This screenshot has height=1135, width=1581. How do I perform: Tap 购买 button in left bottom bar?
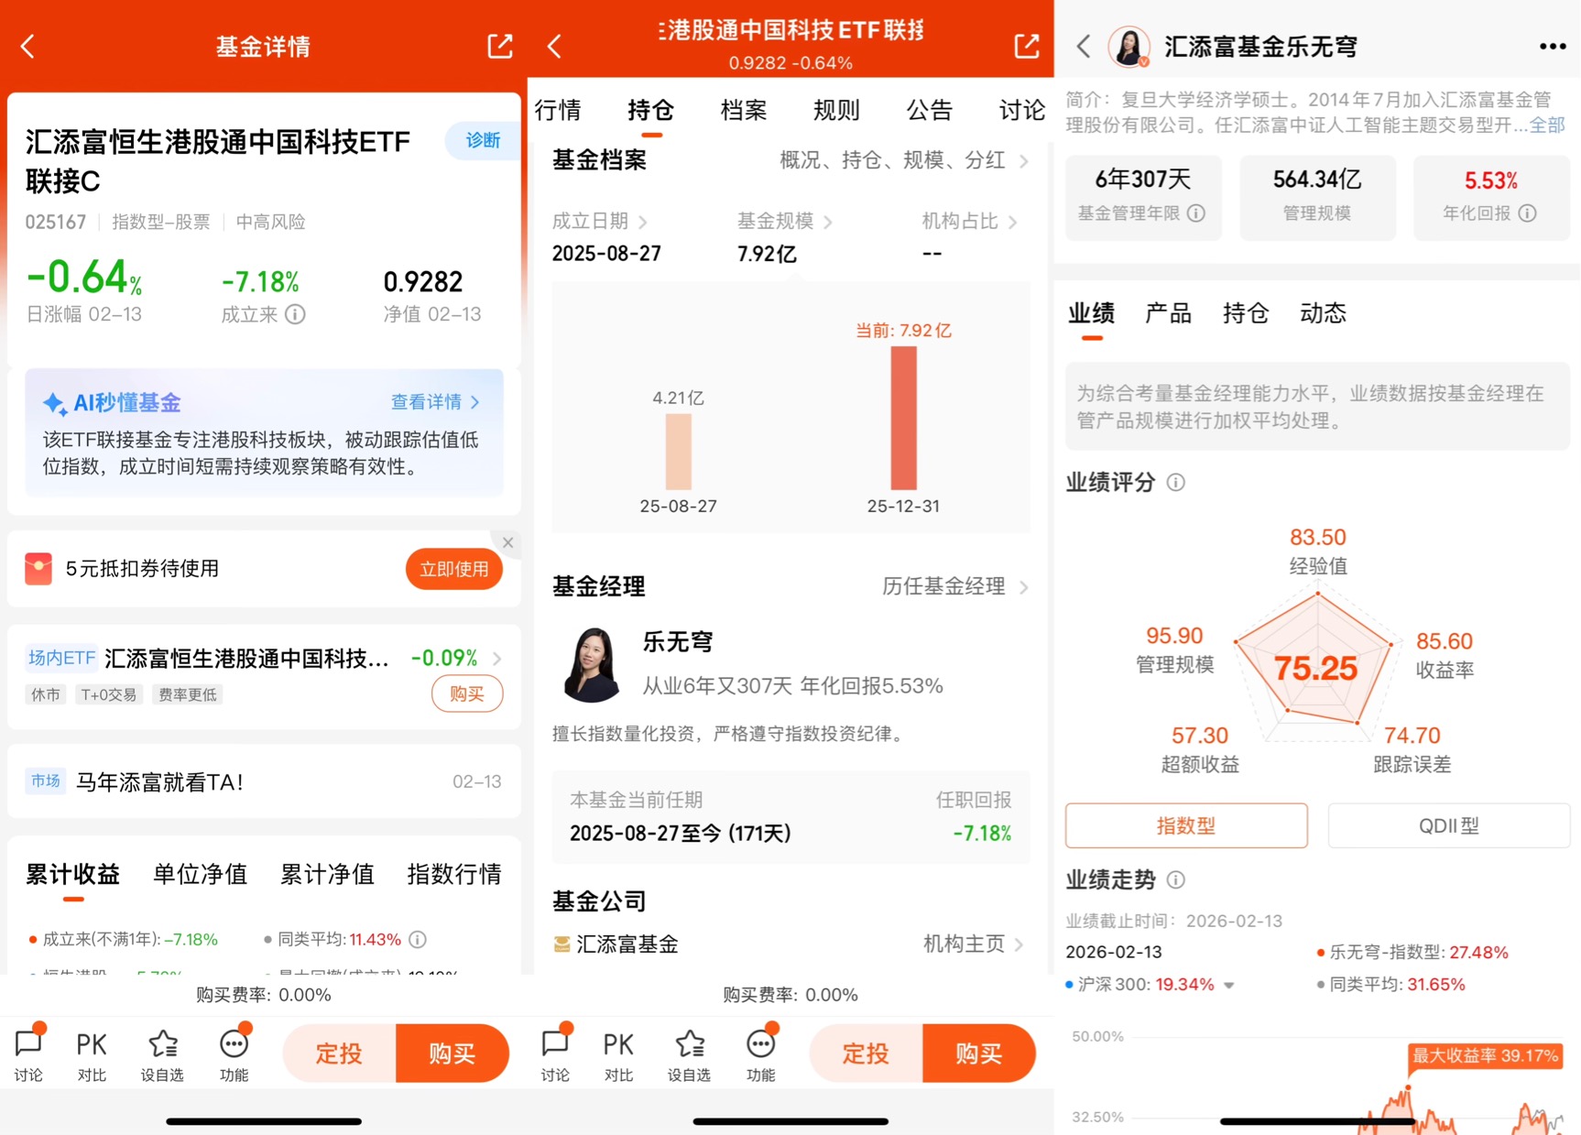452,1053
